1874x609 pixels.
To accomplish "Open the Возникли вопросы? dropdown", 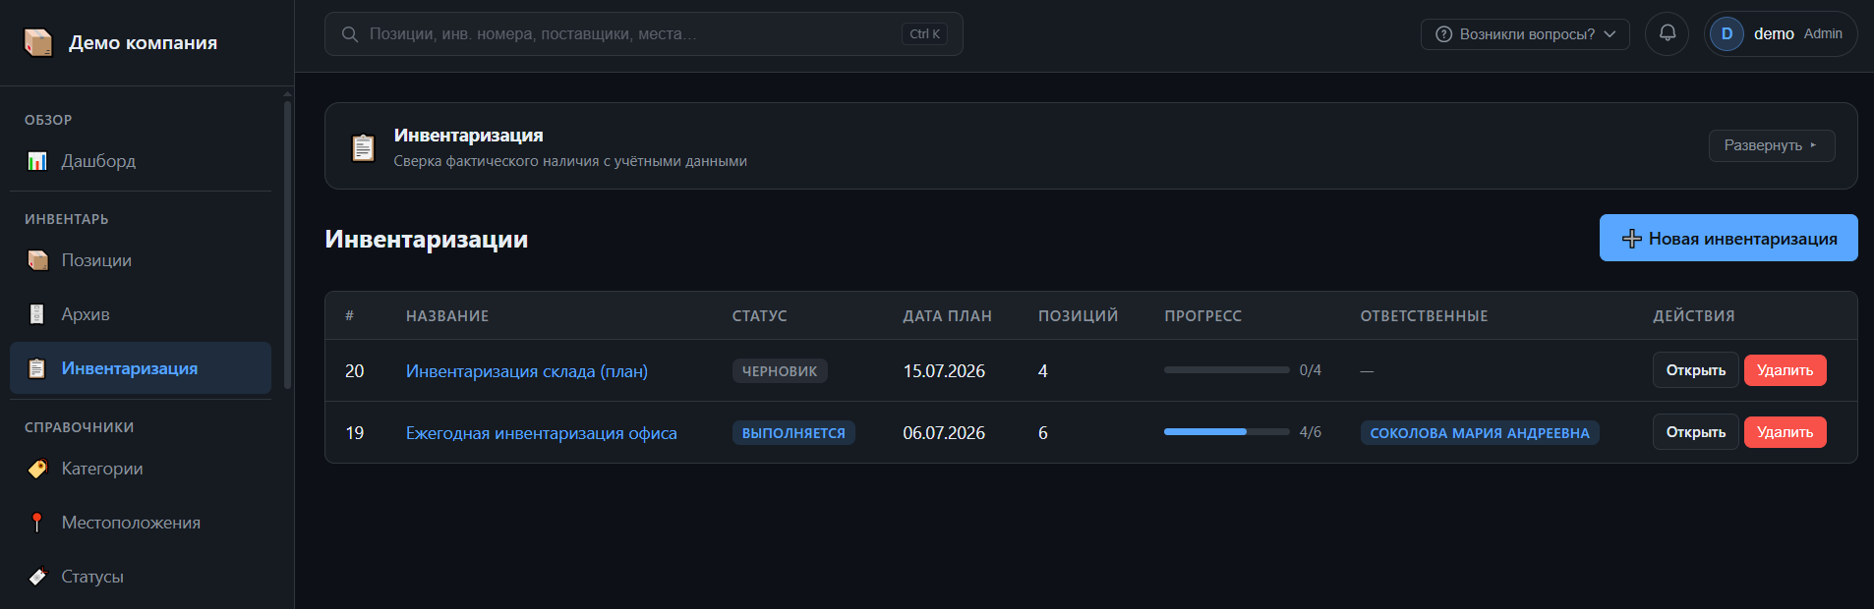I will point(1525,34).
